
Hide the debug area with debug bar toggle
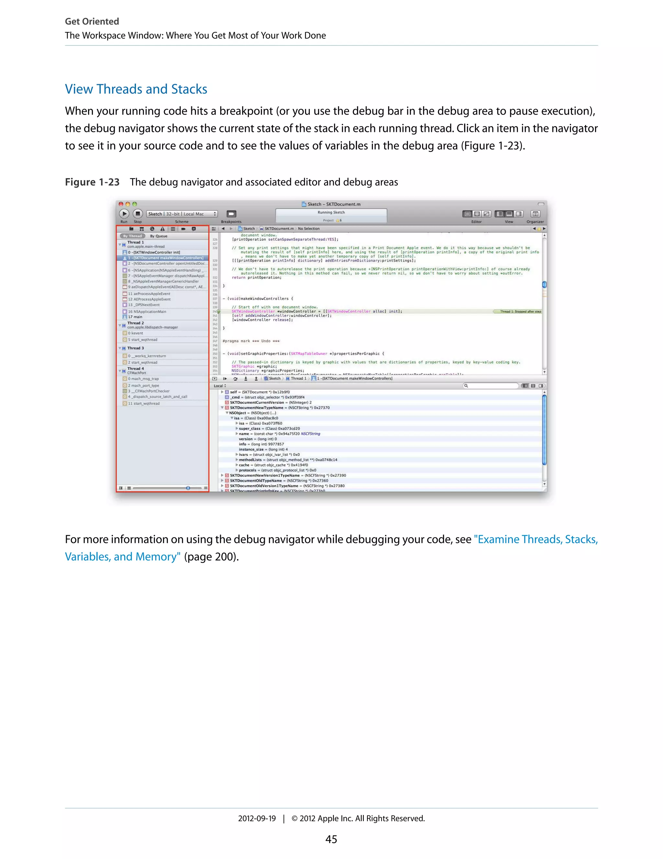pyautogui.click(x=215, y=379)
